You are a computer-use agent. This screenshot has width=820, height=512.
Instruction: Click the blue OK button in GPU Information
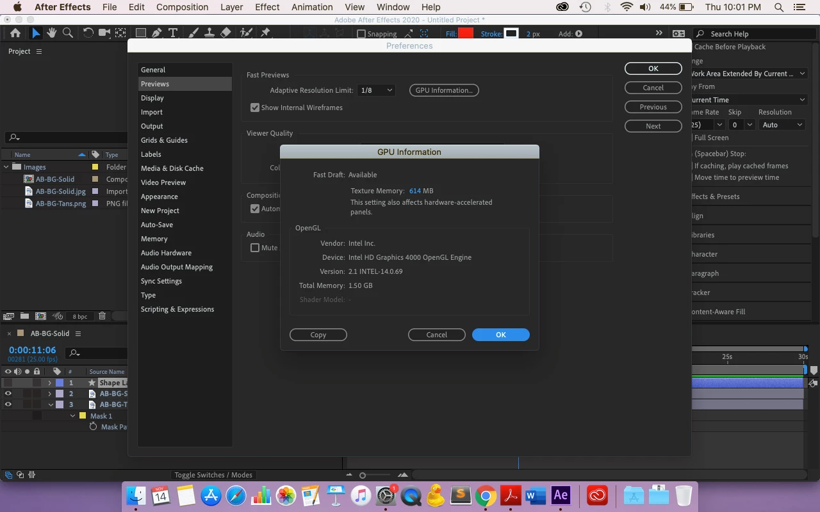(x=501, y=335)
